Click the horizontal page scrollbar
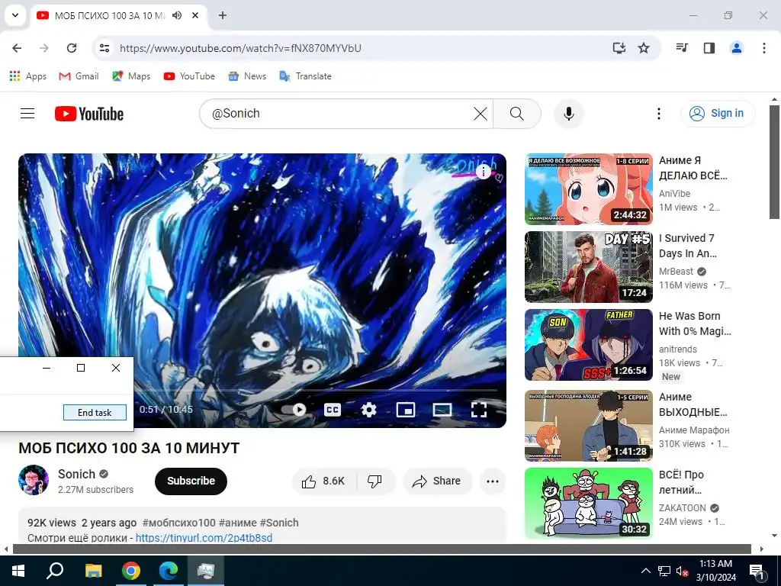The width and height of the screenshot is (781, 586). [381, 549]
